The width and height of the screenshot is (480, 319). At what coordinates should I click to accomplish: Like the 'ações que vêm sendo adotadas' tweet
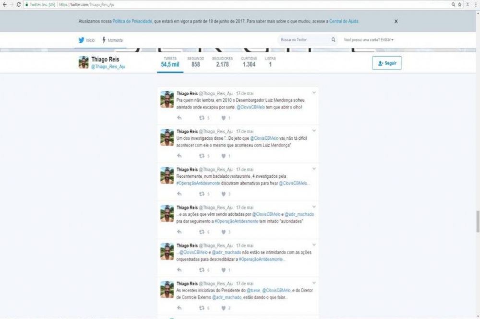(224, 232)
